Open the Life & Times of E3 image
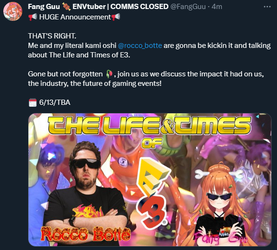Screen dimensions: 277x250 pos(150,180)
